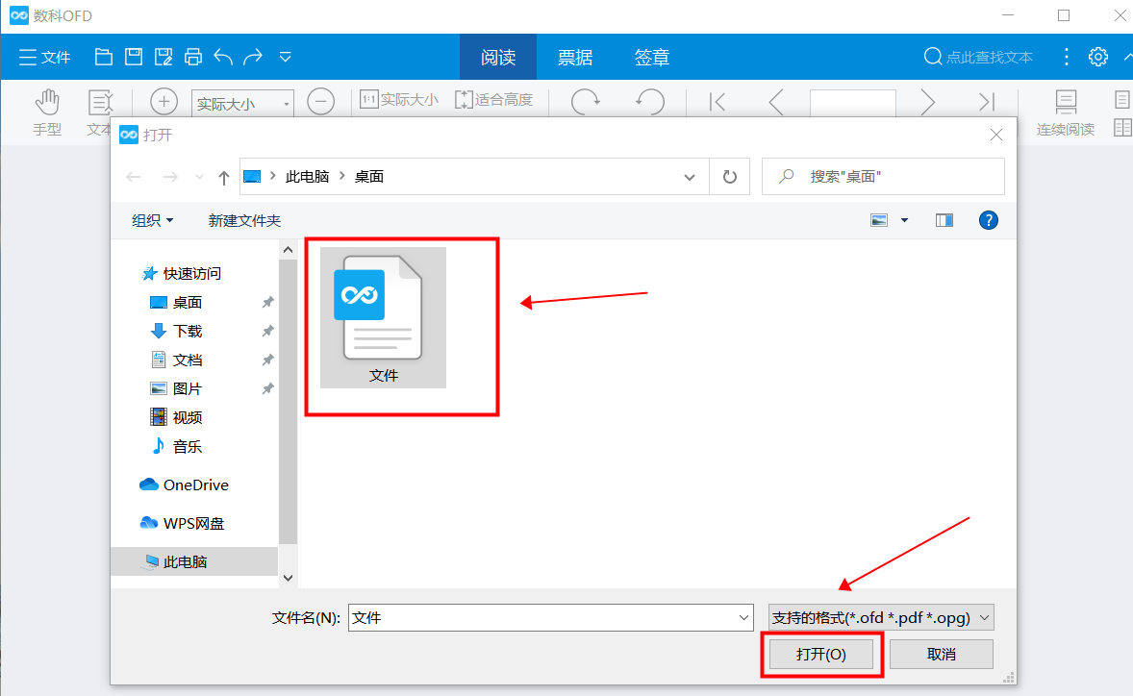
Task: Switch to the 票据 tab
Action: click(x=575, y=58)
